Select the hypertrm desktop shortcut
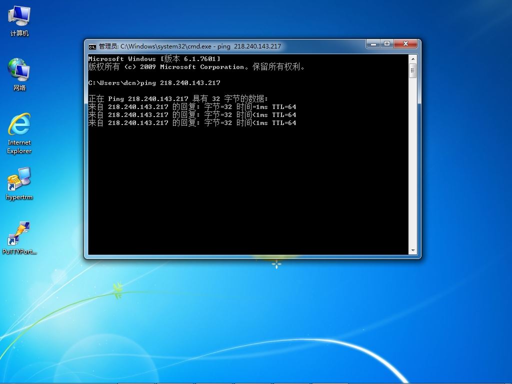 point(19,183)
